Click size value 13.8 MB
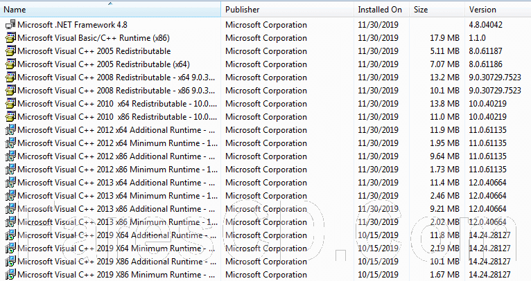Screen dimensions: 531x281 click(x=444, y=104)
